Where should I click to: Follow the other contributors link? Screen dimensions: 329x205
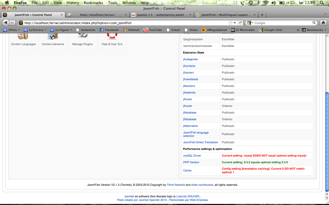(202, 185)
